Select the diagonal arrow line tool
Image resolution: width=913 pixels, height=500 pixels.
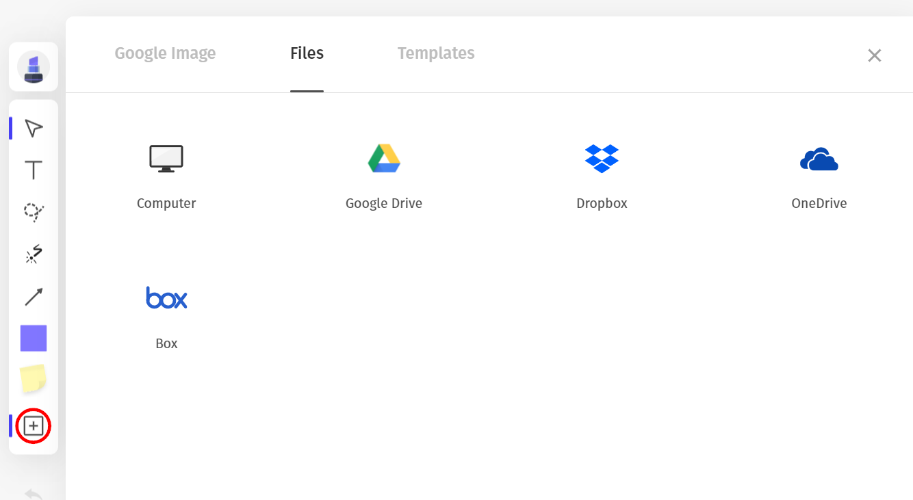[x=34, y=297]
